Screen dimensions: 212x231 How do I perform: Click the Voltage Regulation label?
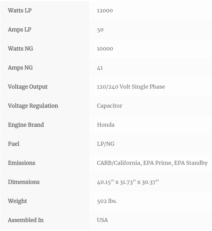33,106
